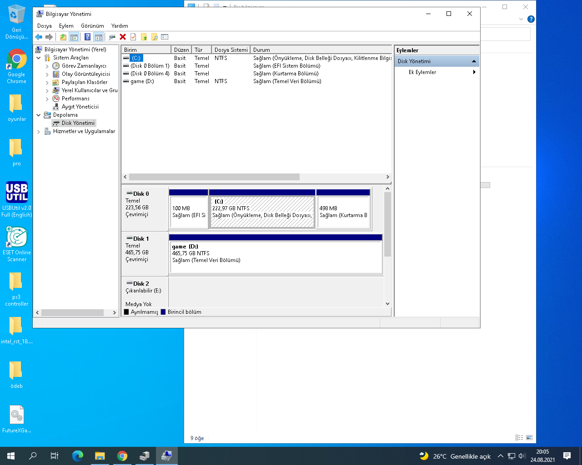Click the Properties checkmark page icon
The height and width of the screenshot is (465, 582).
coord(133,37)
